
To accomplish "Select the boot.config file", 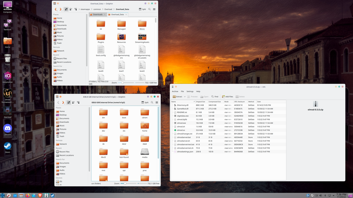I will pyautogui.click(x=101, y=51).
